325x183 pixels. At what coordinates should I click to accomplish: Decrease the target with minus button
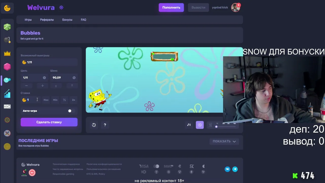point(26,86)
